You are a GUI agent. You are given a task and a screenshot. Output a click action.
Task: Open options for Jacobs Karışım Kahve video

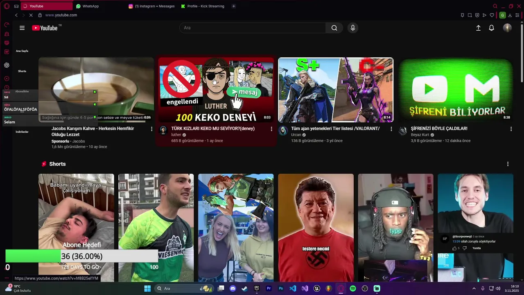click(151, 129)
